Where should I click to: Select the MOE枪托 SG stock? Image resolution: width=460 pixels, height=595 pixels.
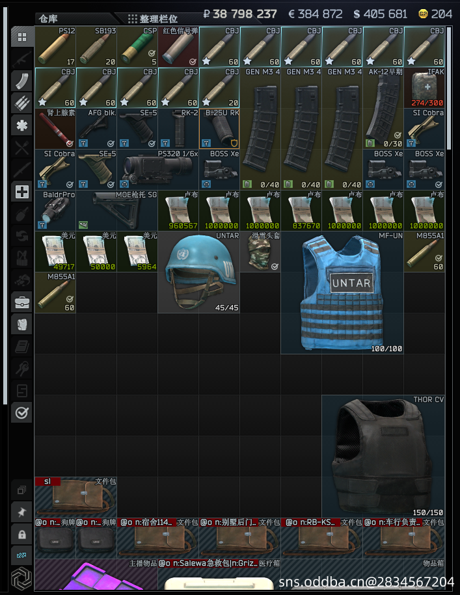[x=117, y=211]
